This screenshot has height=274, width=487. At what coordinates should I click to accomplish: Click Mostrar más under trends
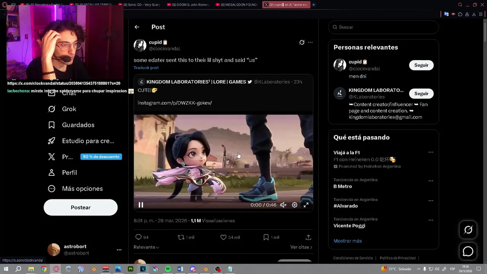coord(348,241)
